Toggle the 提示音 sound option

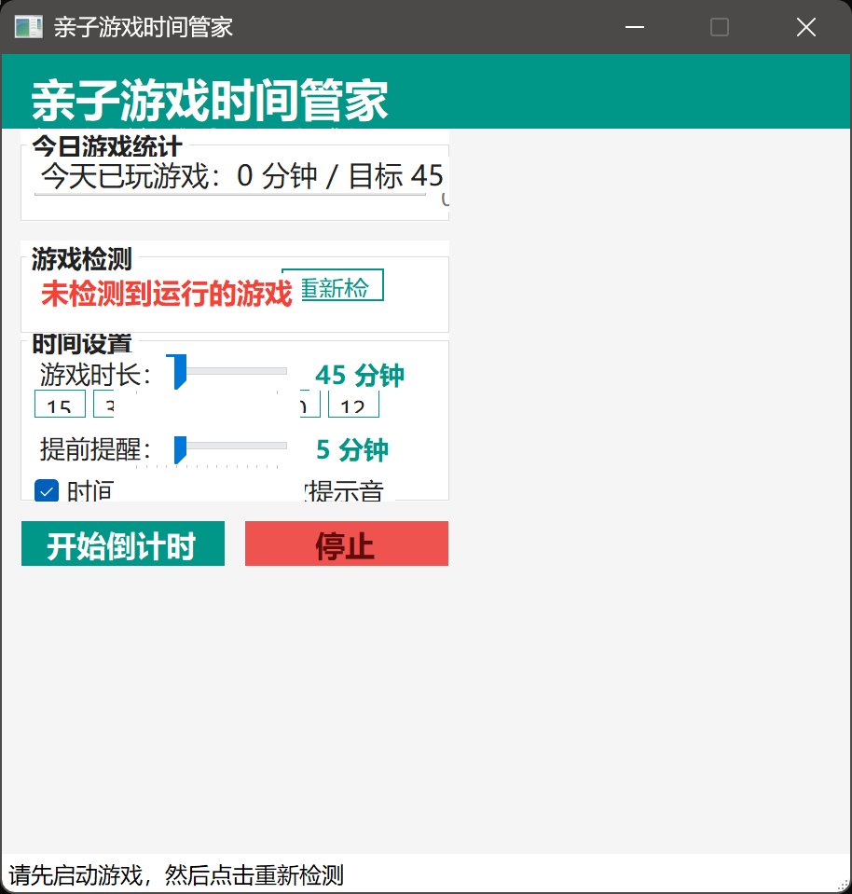point(345,491)
